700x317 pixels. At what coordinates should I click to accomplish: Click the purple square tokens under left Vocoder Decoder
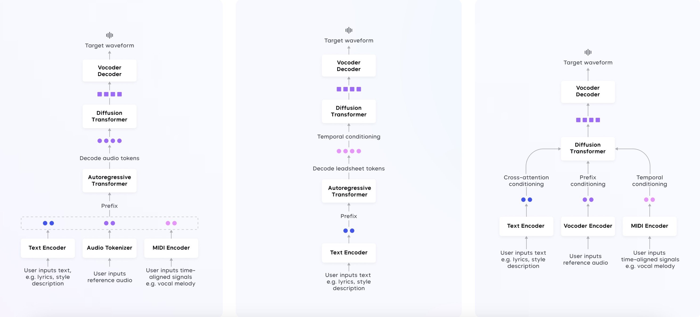pos(109,94)
